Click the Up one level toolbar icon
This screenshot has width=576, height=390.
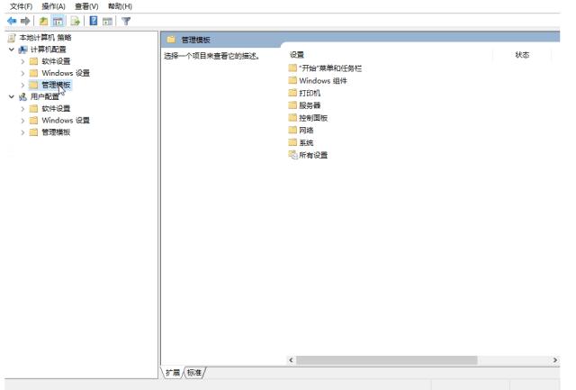(44, 21)
